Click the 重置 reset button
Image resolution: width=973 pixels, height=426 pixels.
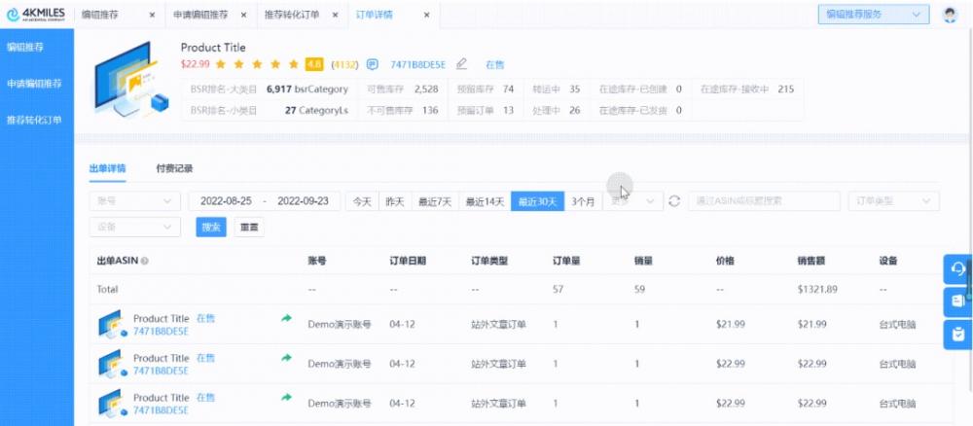coord(249,227)
